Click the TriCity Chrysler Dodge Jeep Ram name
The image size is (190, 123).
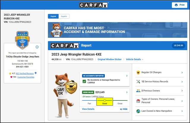(23, 57)
